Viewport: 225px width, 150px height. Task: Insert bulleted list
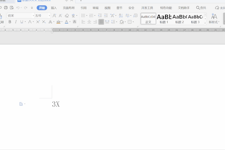83,16
